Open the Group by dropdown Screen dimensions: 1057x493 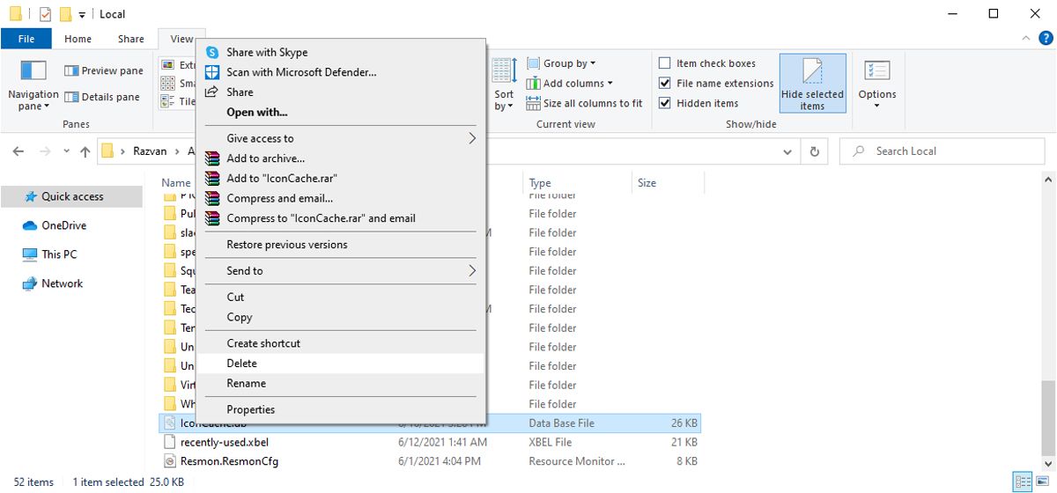(562, 63)
